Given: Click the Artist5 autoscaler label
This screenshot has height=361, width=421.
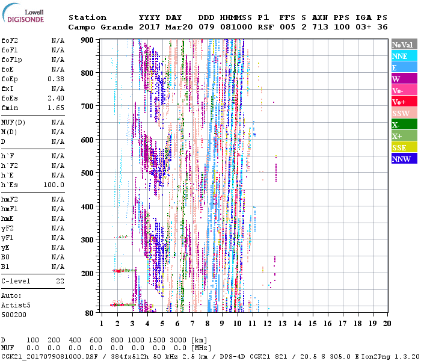Looking at the screenshot, I should [x=16, y=306].
